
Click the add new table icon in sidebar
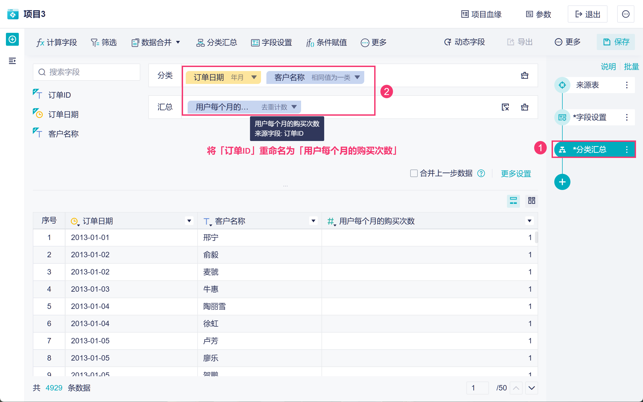pos(12,40)
